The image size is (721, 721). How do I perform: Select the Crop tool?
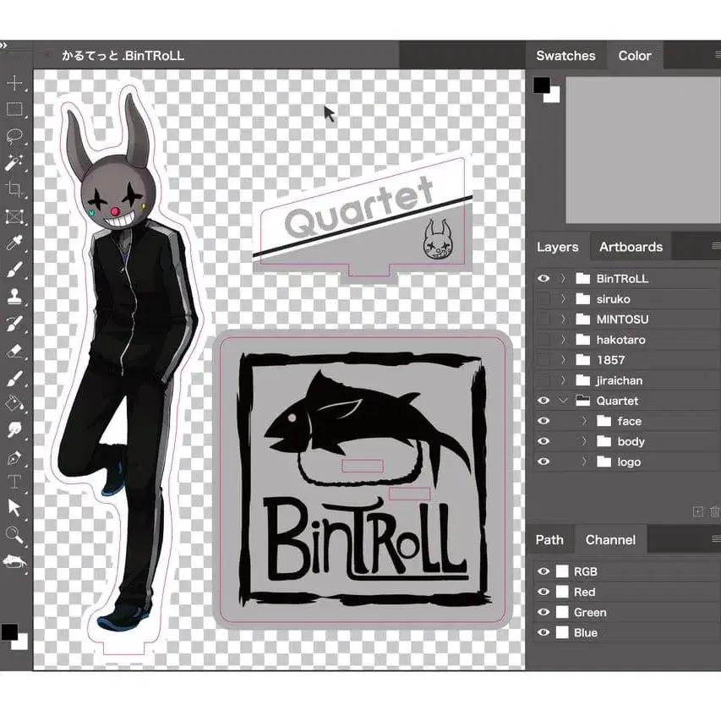[x=14, y=189]
